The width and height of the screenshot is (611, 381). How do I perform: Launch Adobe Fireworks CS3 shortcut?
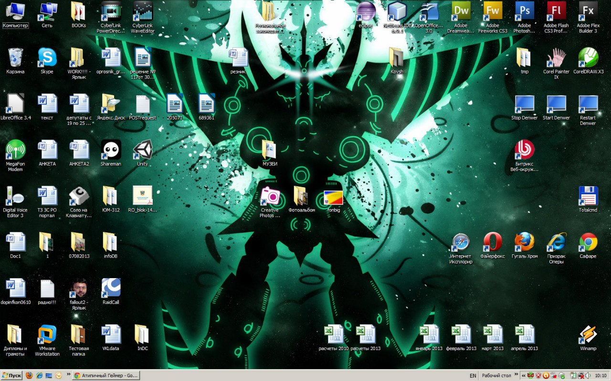[x=493, y=18]
